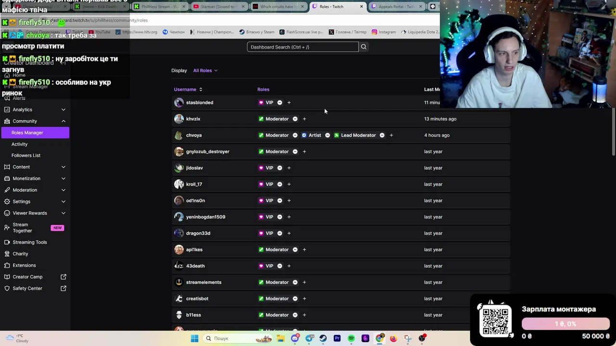This screenshot has height=346, width=616.
Task: Open chvoya's username link
Action: [x=194, y=135]
